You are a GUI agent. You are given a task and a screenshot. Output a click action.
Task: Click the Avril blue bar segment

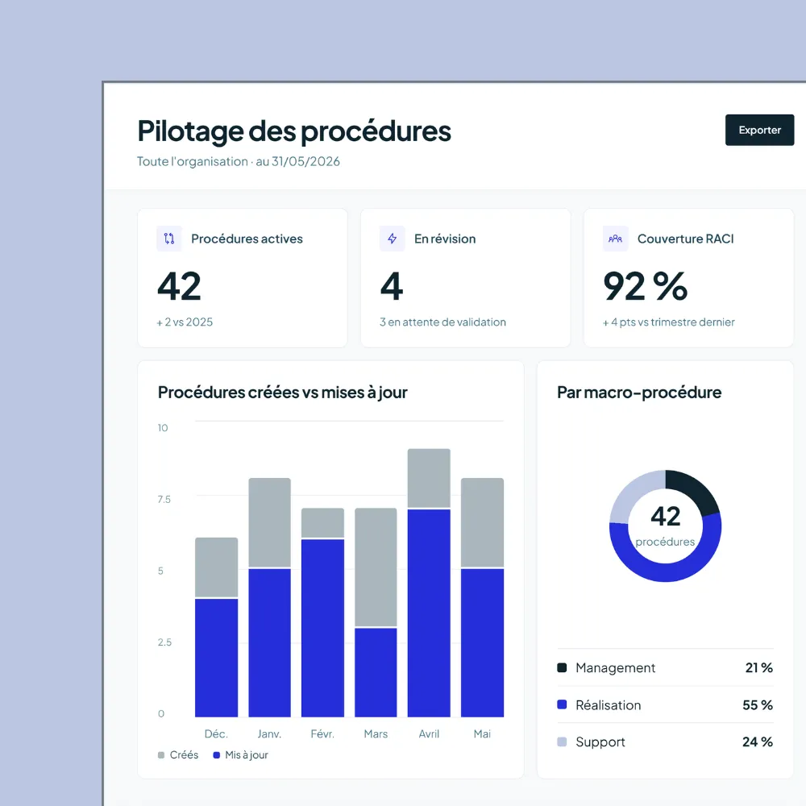[429, 613]
